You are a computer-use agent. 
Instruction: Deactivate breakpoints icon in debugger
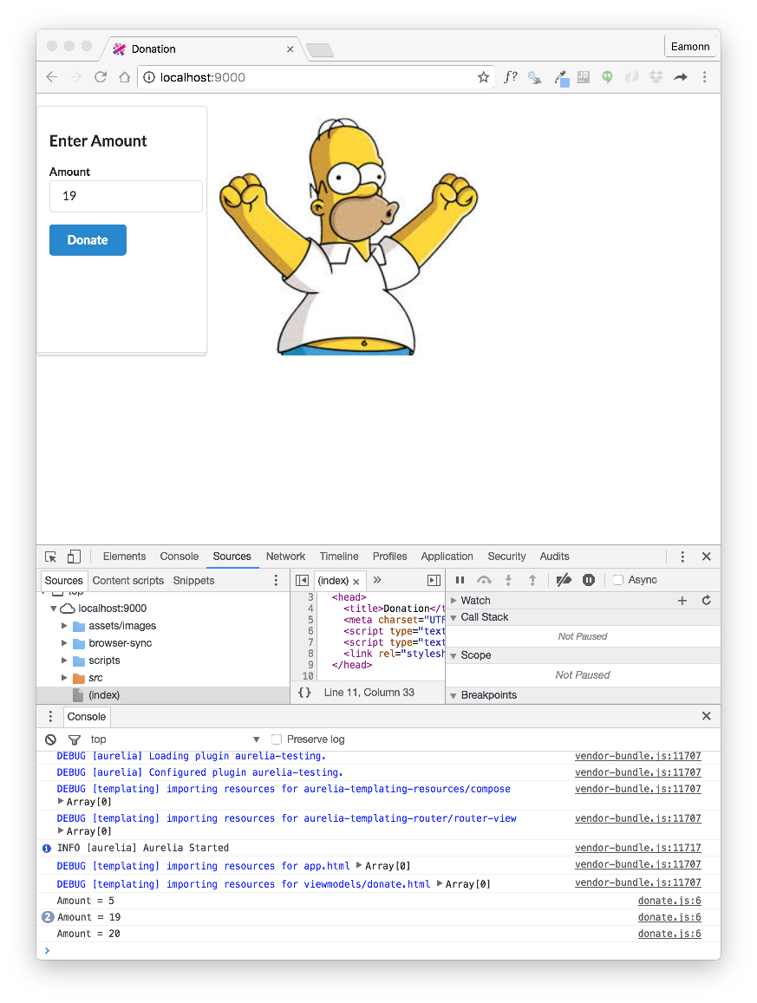point(564,580)
